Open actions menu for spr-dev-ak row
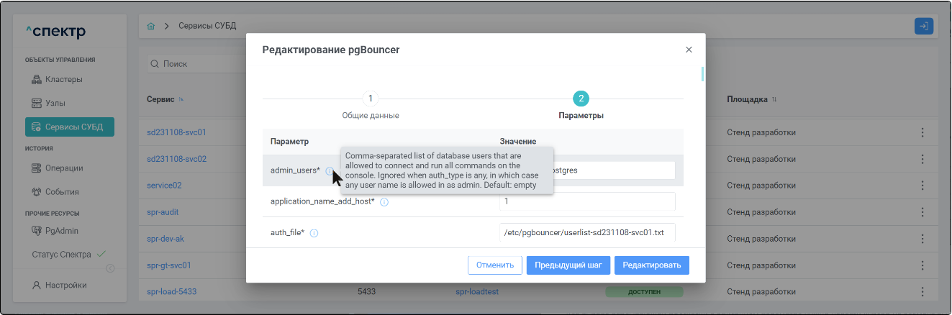This screenshot has height=315, width=952. click(922, 239)
